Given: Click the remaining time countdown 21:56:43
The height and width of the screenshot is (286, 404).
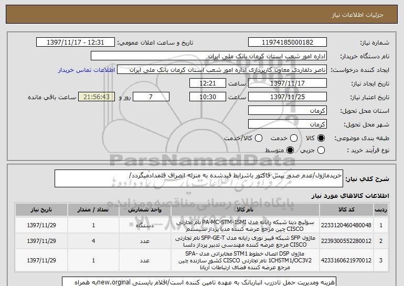Looking at the screenshot, I should pyautogui.click(x=97, y=97).
